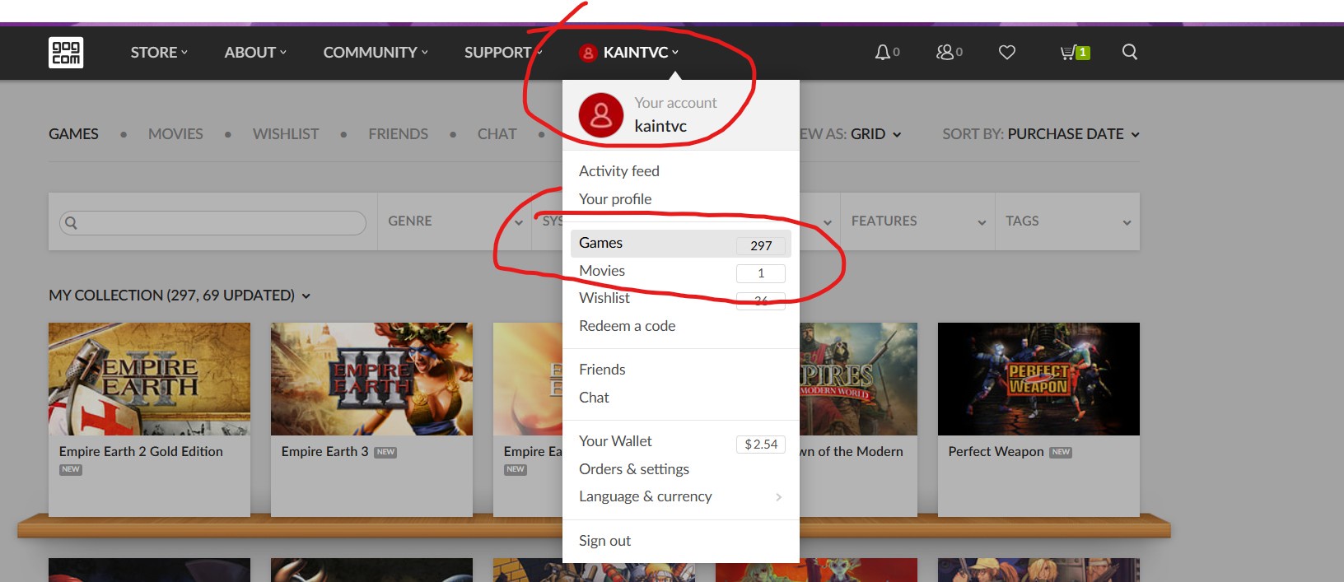1344x582 pixels.
Task: Click the Empire Earth 2 Gold Edition title
Action: [x=141, y=452]
